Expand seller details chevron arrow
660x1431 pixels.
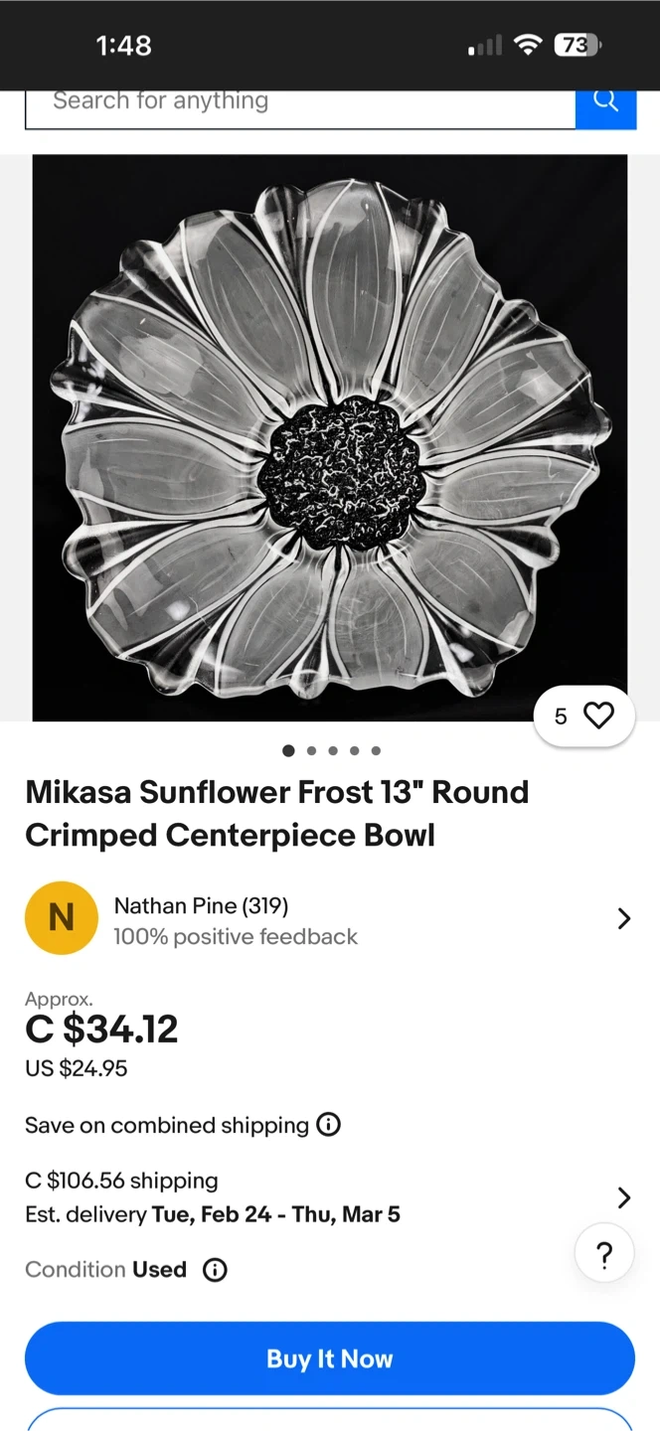[x=623, y=918]
